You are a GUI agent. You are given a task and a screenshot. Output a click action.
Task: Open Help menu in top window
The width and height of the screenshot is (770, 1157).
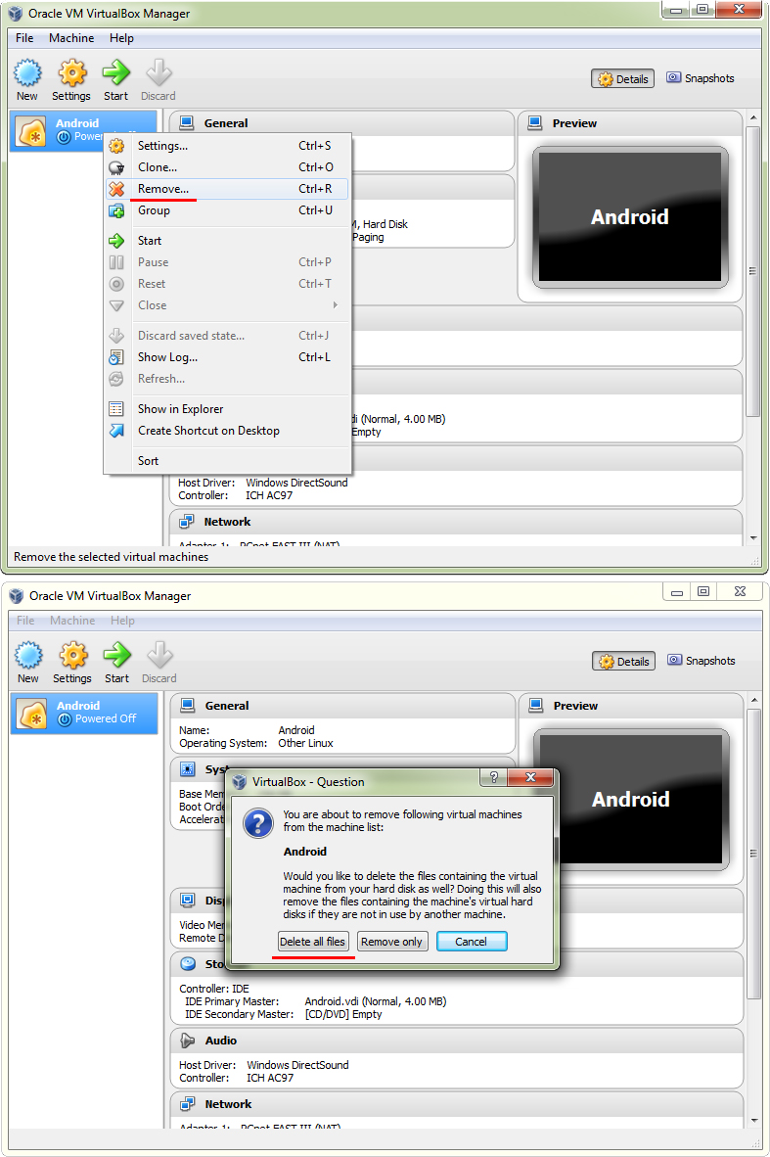click(121, 38)
